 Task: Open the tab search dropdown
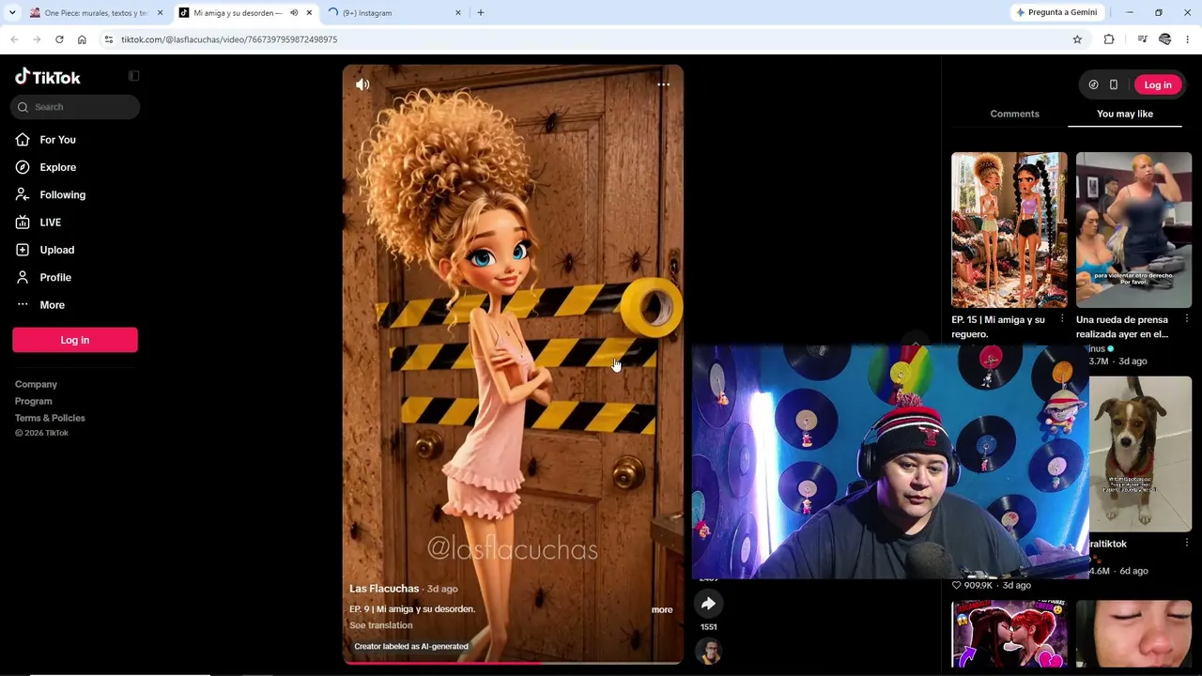(x=12, y=13)
